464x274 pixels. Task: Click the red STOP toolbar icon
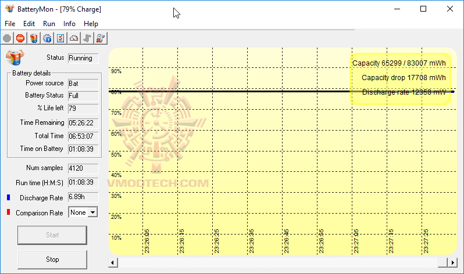point(20,38)
